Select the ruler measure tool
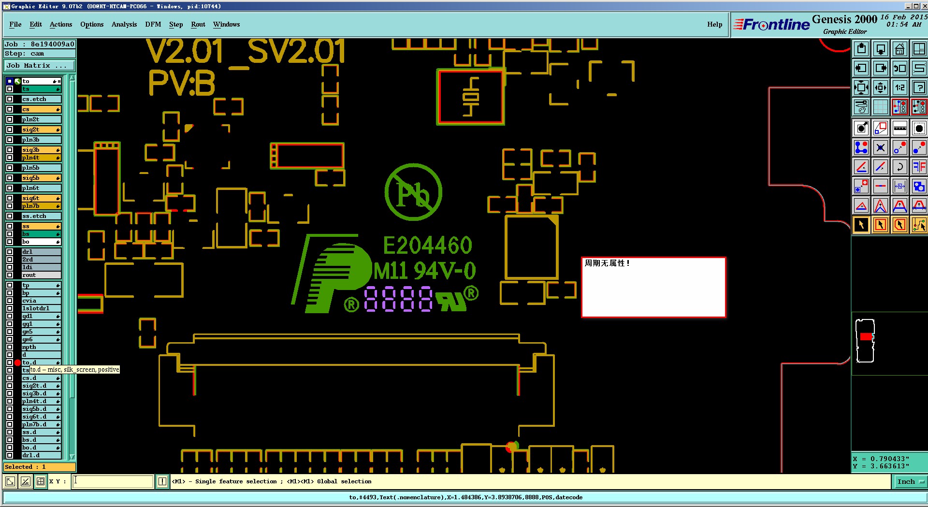This screenshot has width=928, height=507. 900,128
